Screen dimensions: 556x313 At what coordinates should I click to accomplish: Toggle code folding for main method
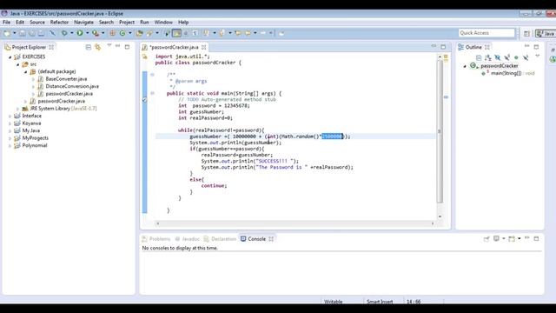pyautogui.click(x=153, y=93)
